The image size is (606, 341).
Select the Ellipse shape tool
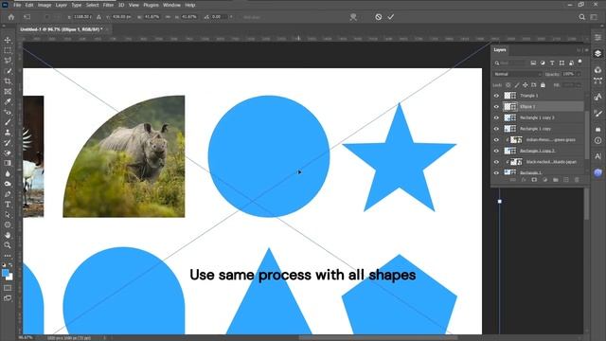[8, 224]
